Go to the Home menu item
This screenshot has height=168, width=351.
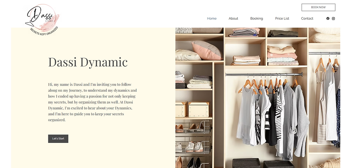click(x=212, y=19)
